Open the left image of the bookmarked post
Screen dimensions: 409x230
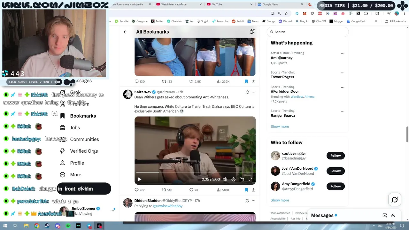click(165, 57)
